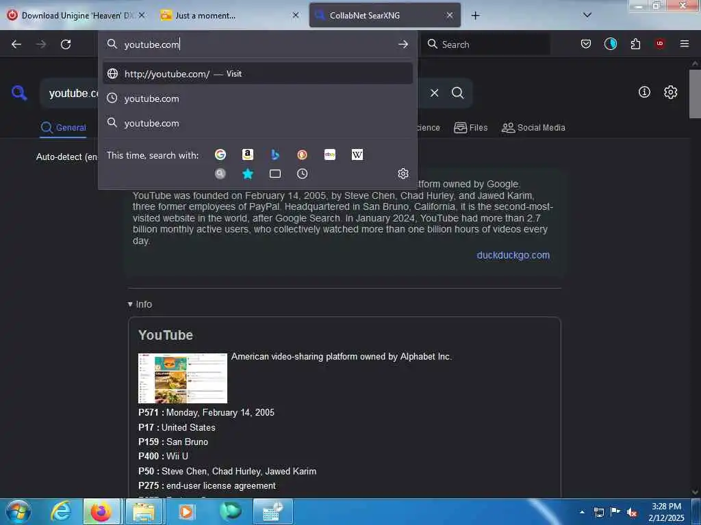Click the Firefox Search box

(x=487, y=44)
